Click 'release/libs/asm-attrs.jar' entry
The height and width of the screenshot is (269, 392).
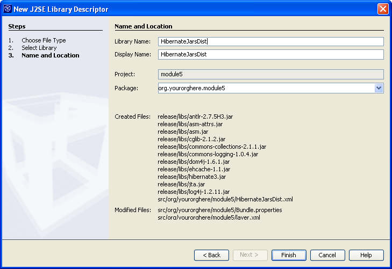(x=190, y=124)
